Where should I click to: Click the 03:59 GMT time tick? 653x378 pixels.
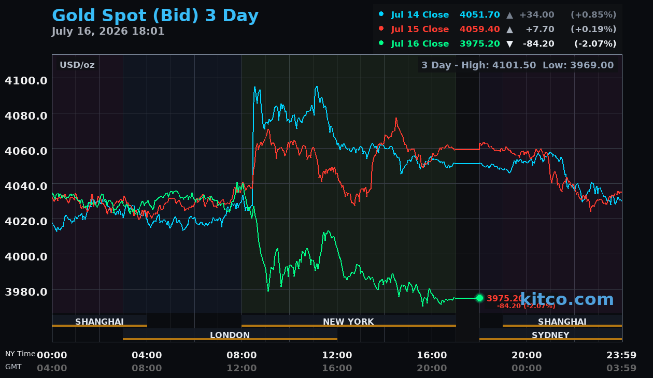pyautogui.click(x=621, y=368)
